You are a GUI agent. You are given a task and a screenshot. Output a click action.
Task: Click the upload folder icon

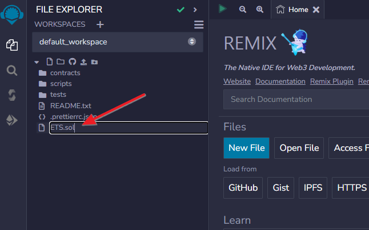[x=94, y=62]
